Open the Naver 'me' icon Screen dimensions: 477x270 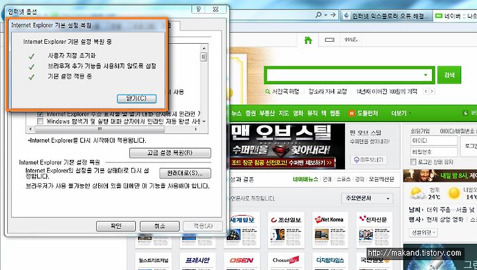click(x=350, y=40)
